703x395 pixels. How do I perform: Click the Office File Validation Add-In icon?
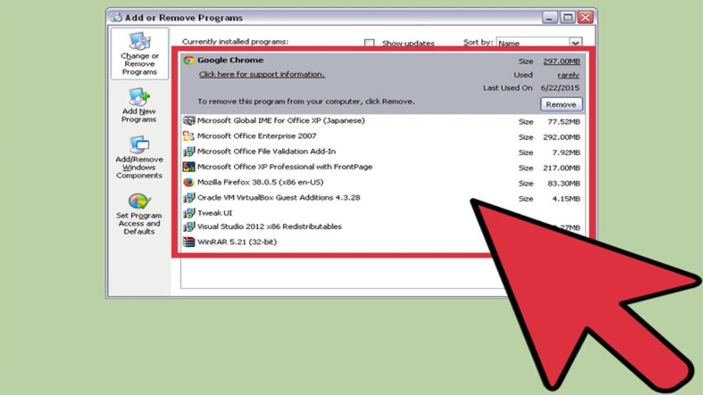pyautogui.click(x=189, y=152)
